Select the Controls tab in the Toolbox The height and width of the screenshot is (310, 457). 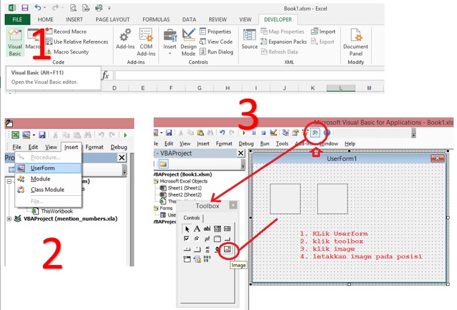tap(191, 218)
